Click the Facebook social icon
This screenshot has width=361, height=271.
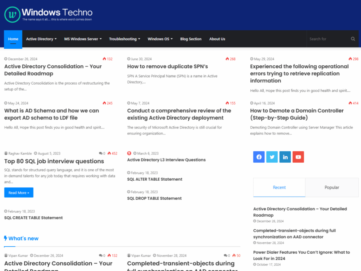click(259, 157)
